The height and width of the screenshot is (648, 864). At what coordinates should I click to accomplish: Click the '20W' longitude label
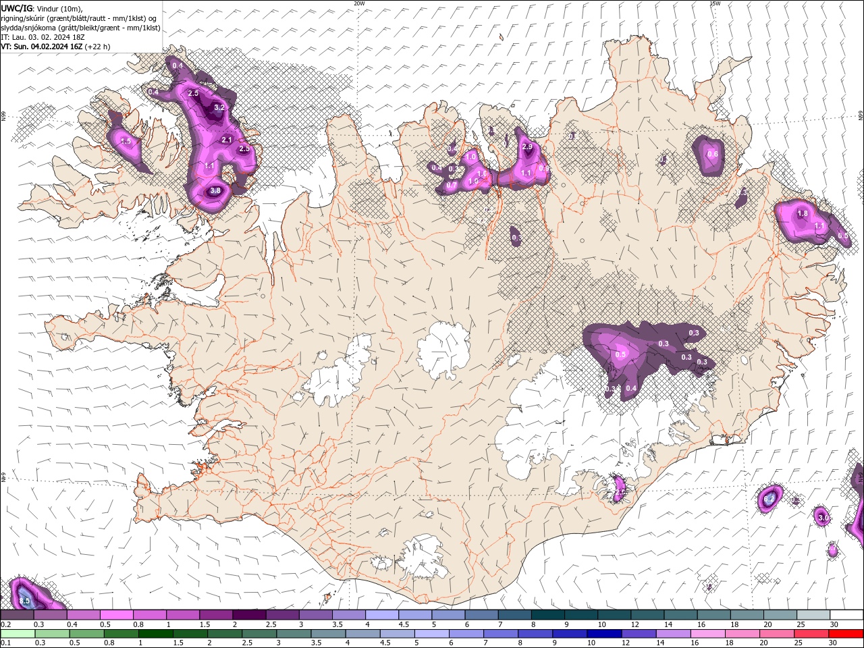pyautogui.click(x=359, y=3)
